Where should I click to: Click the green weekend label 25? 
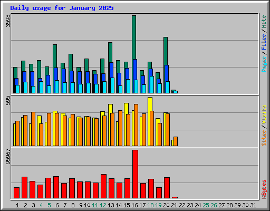pos(206,205)
